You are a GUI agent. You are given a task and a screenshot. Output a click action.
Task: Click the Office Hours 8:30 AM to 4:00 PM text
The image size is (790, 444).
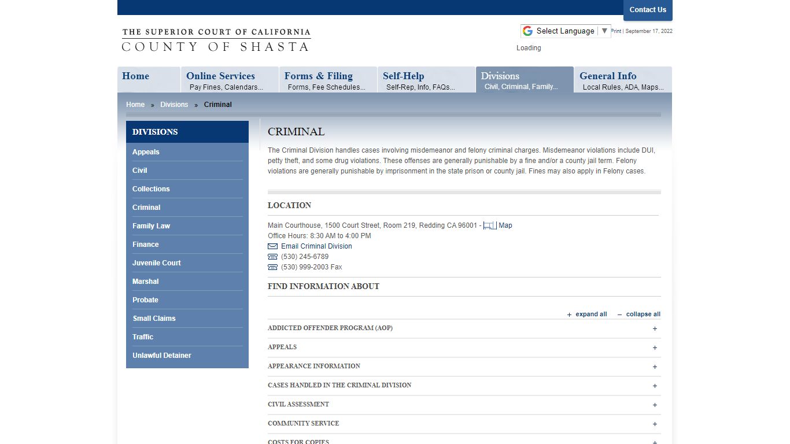coord(319,236)
